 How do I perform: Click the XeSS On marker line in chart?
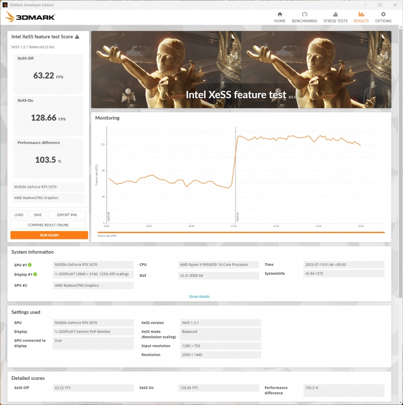click(x=236, y=174)
